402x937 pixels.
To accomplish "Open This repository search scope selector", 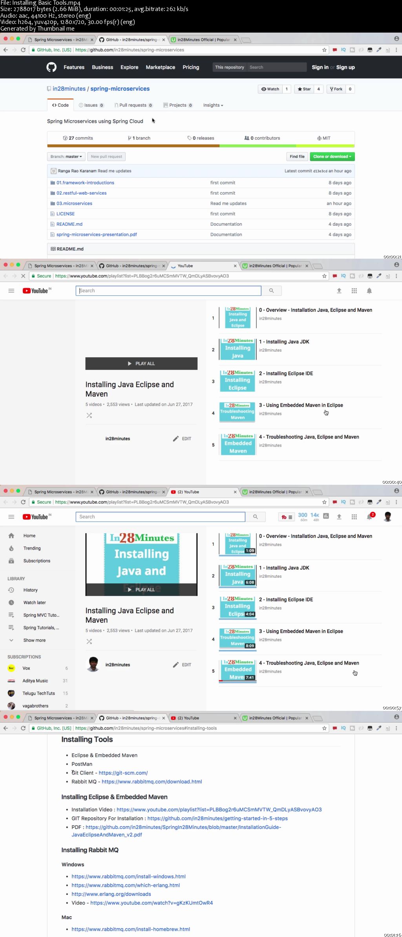I will [229, 67].
